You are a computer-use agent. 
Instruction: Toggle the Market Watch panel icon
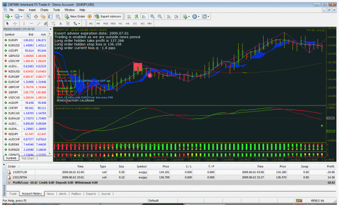[29, 16]
